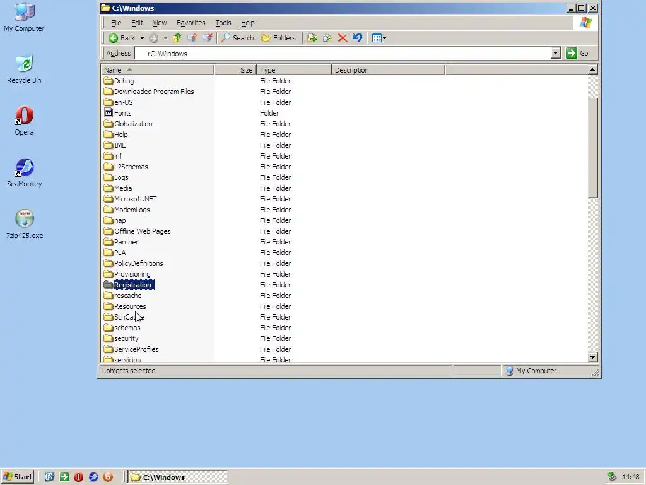Select the Logs folder
Image resolution: width=646 pixels, height=485 pixels.
[117, 177]
